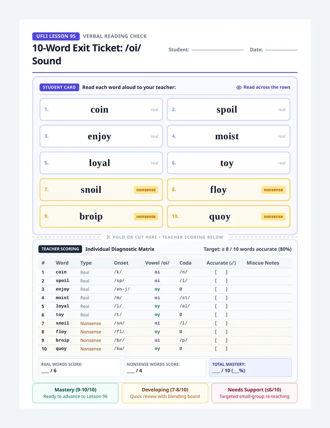Click the Vowel /oi/ column header
Screen dimensions: 330x428
tap(157, 263)
